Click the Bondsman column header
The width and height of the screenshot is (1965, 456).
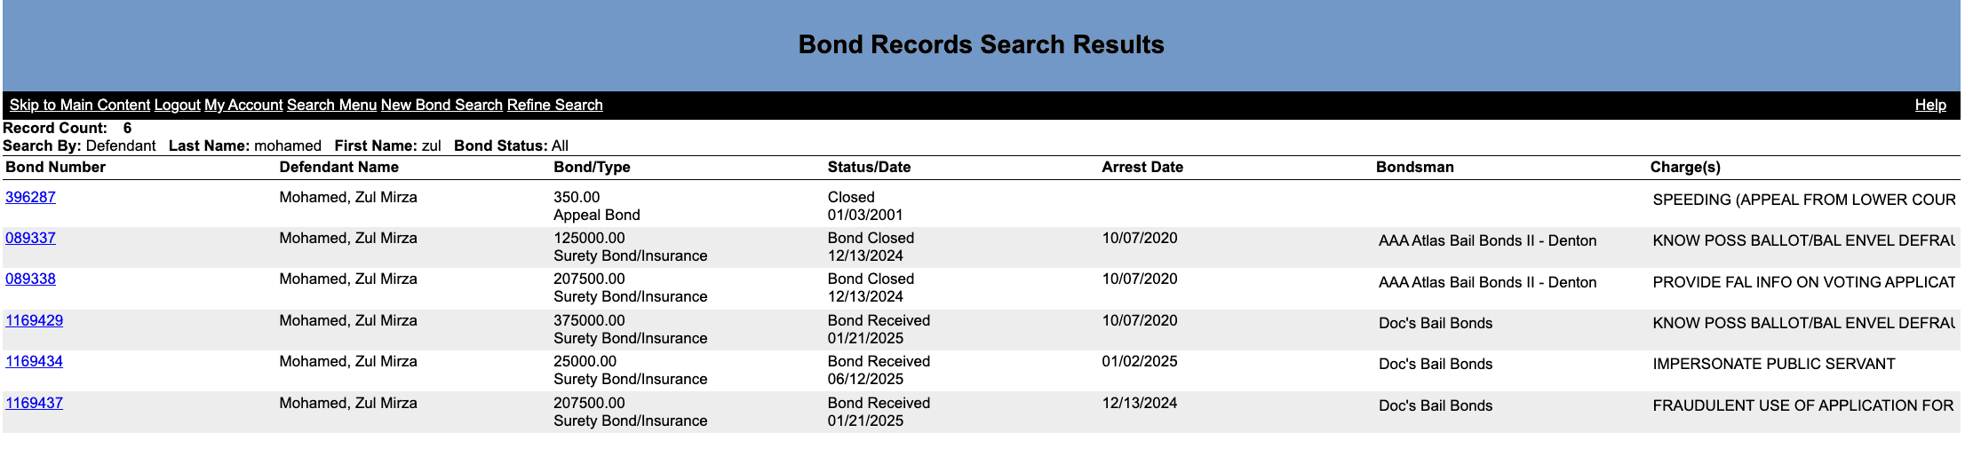pos(1414,167)
